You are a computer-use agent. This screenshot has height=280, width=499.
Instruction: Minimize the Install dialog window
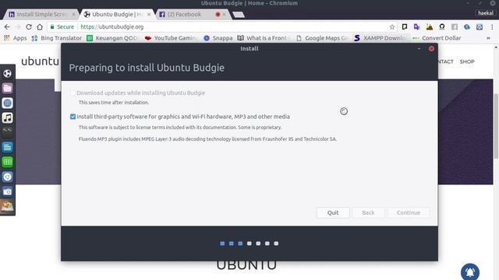click(x=419, y=48)
